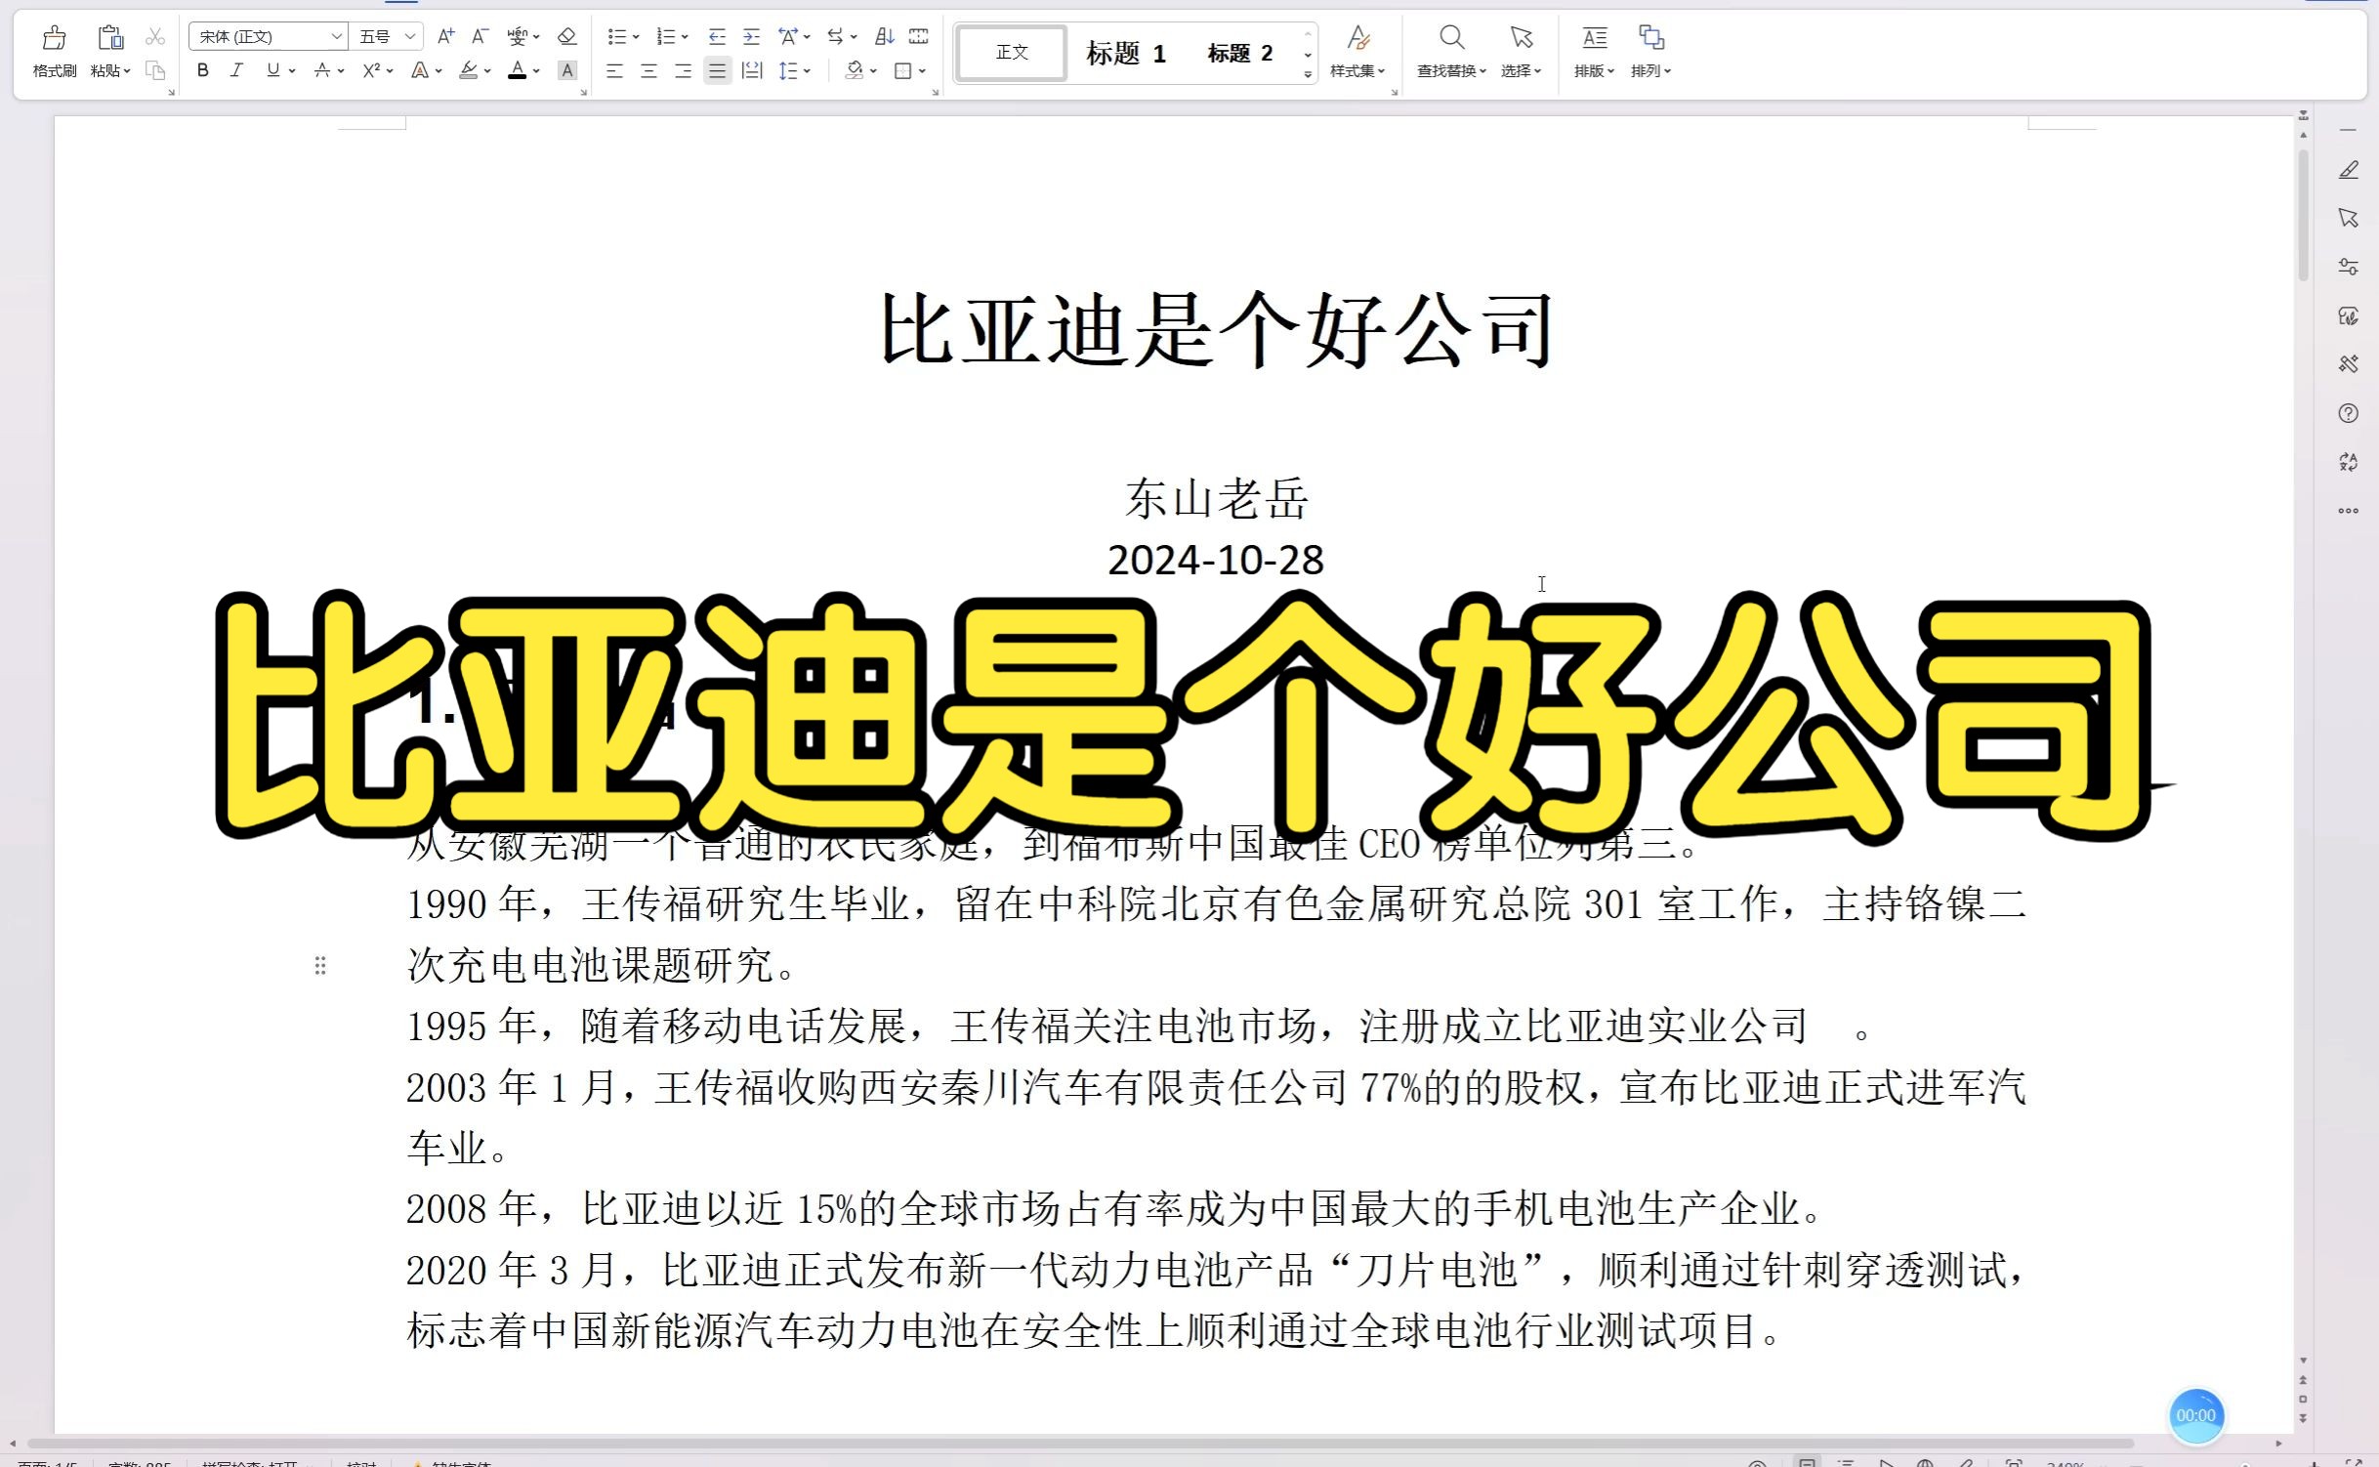Click the show paragraph marks dashed-box icon
This screenshot has width=2379, height=1467.
tap(919, 37)
